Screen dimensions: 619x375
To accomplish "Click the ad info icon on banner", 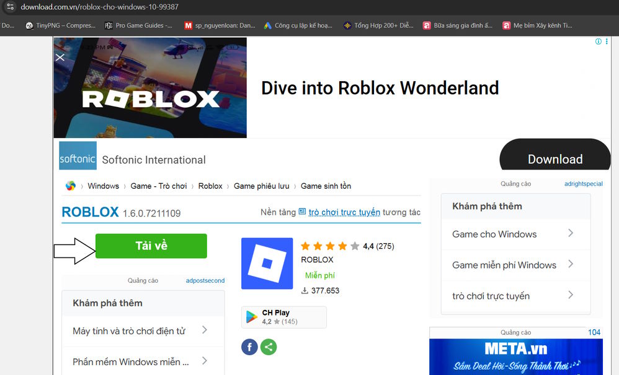I will 599,41.
